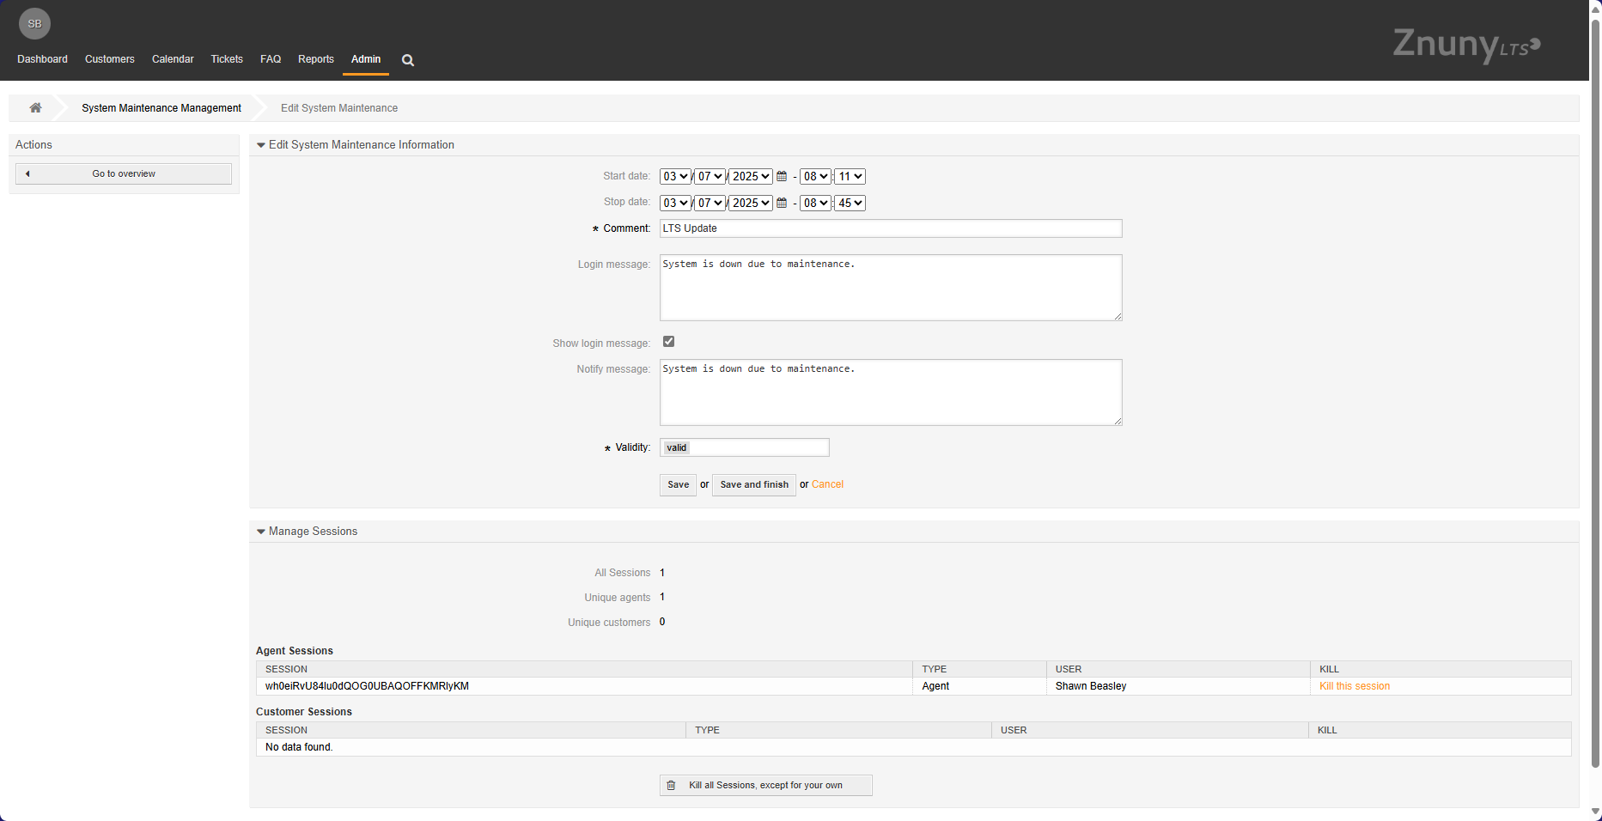The height and width of the screenshot is (821, 1602).
Task: Open the stop date calendar picker icon
Action: click(782, 204)
